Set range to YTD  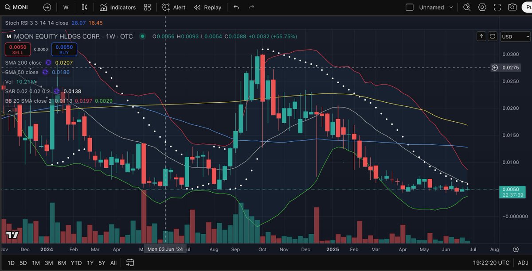pyautogui.click(x=76, y=263)
